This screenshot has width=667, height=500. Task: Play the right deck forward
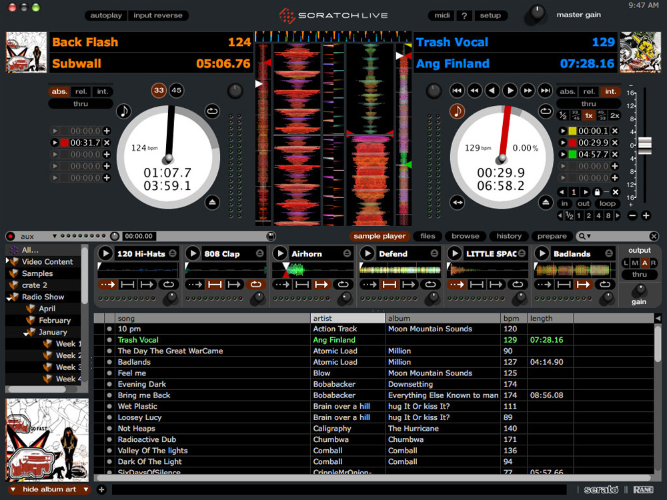point(510,90)
